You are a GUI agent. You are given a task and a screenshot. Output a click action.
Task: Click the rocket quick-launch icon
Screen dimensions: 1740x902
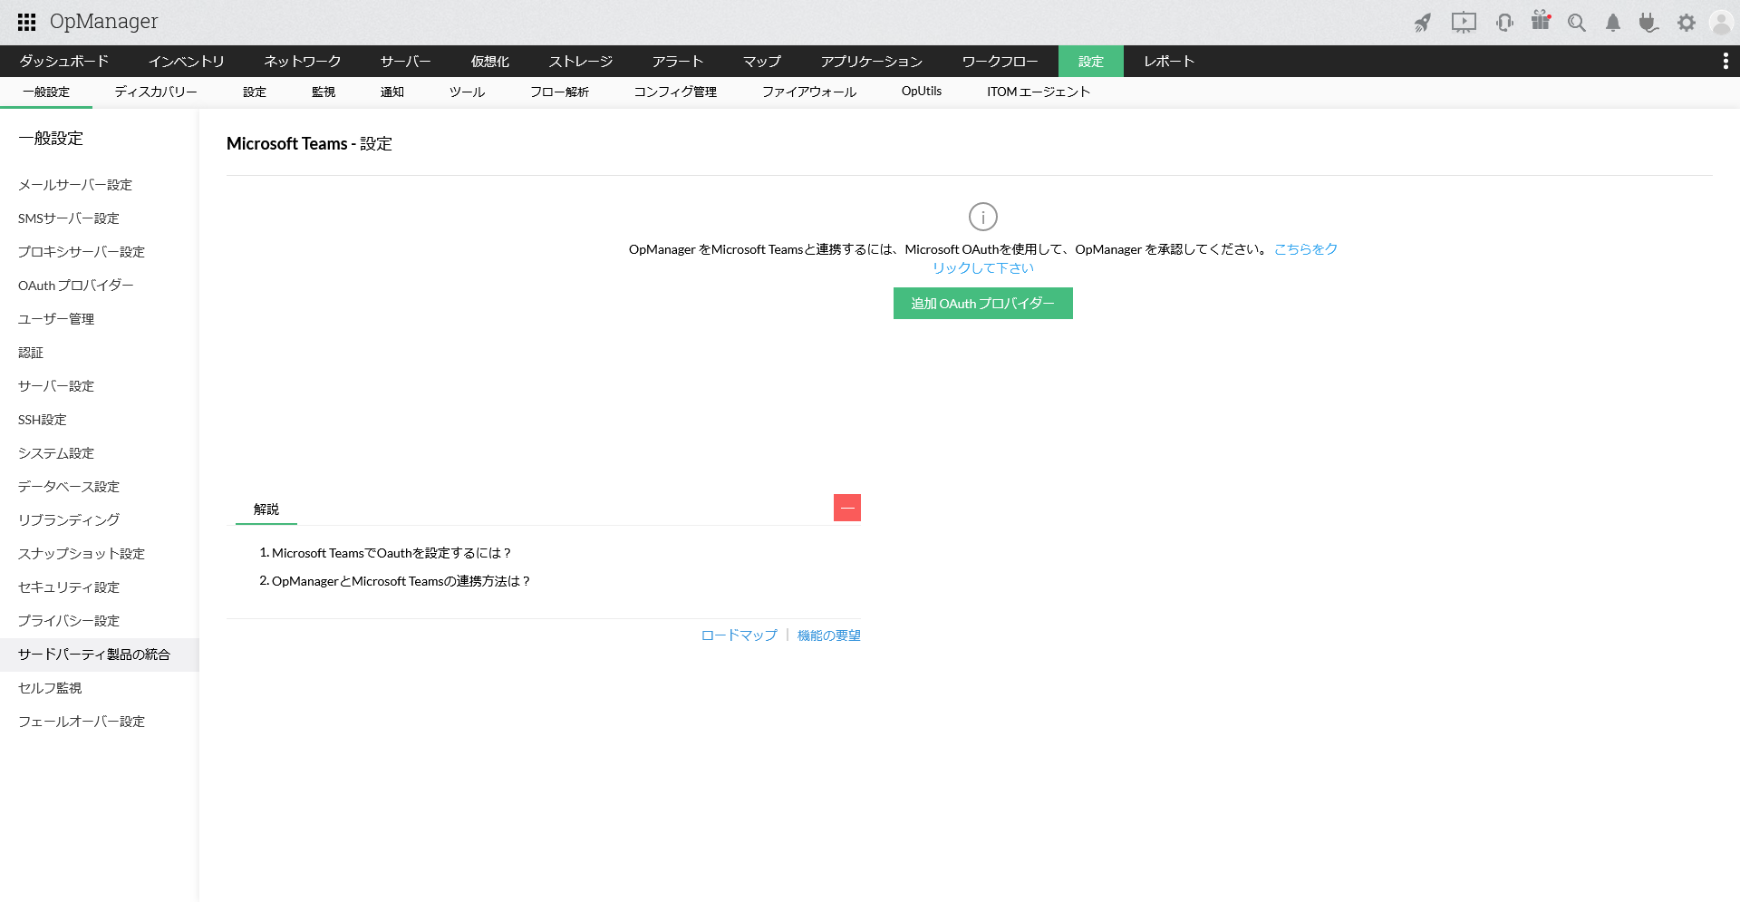[1423, 23]
